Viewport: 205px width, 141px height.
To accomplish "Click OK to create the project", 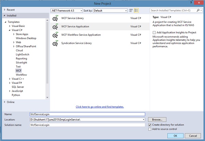I will click(175, 136).
